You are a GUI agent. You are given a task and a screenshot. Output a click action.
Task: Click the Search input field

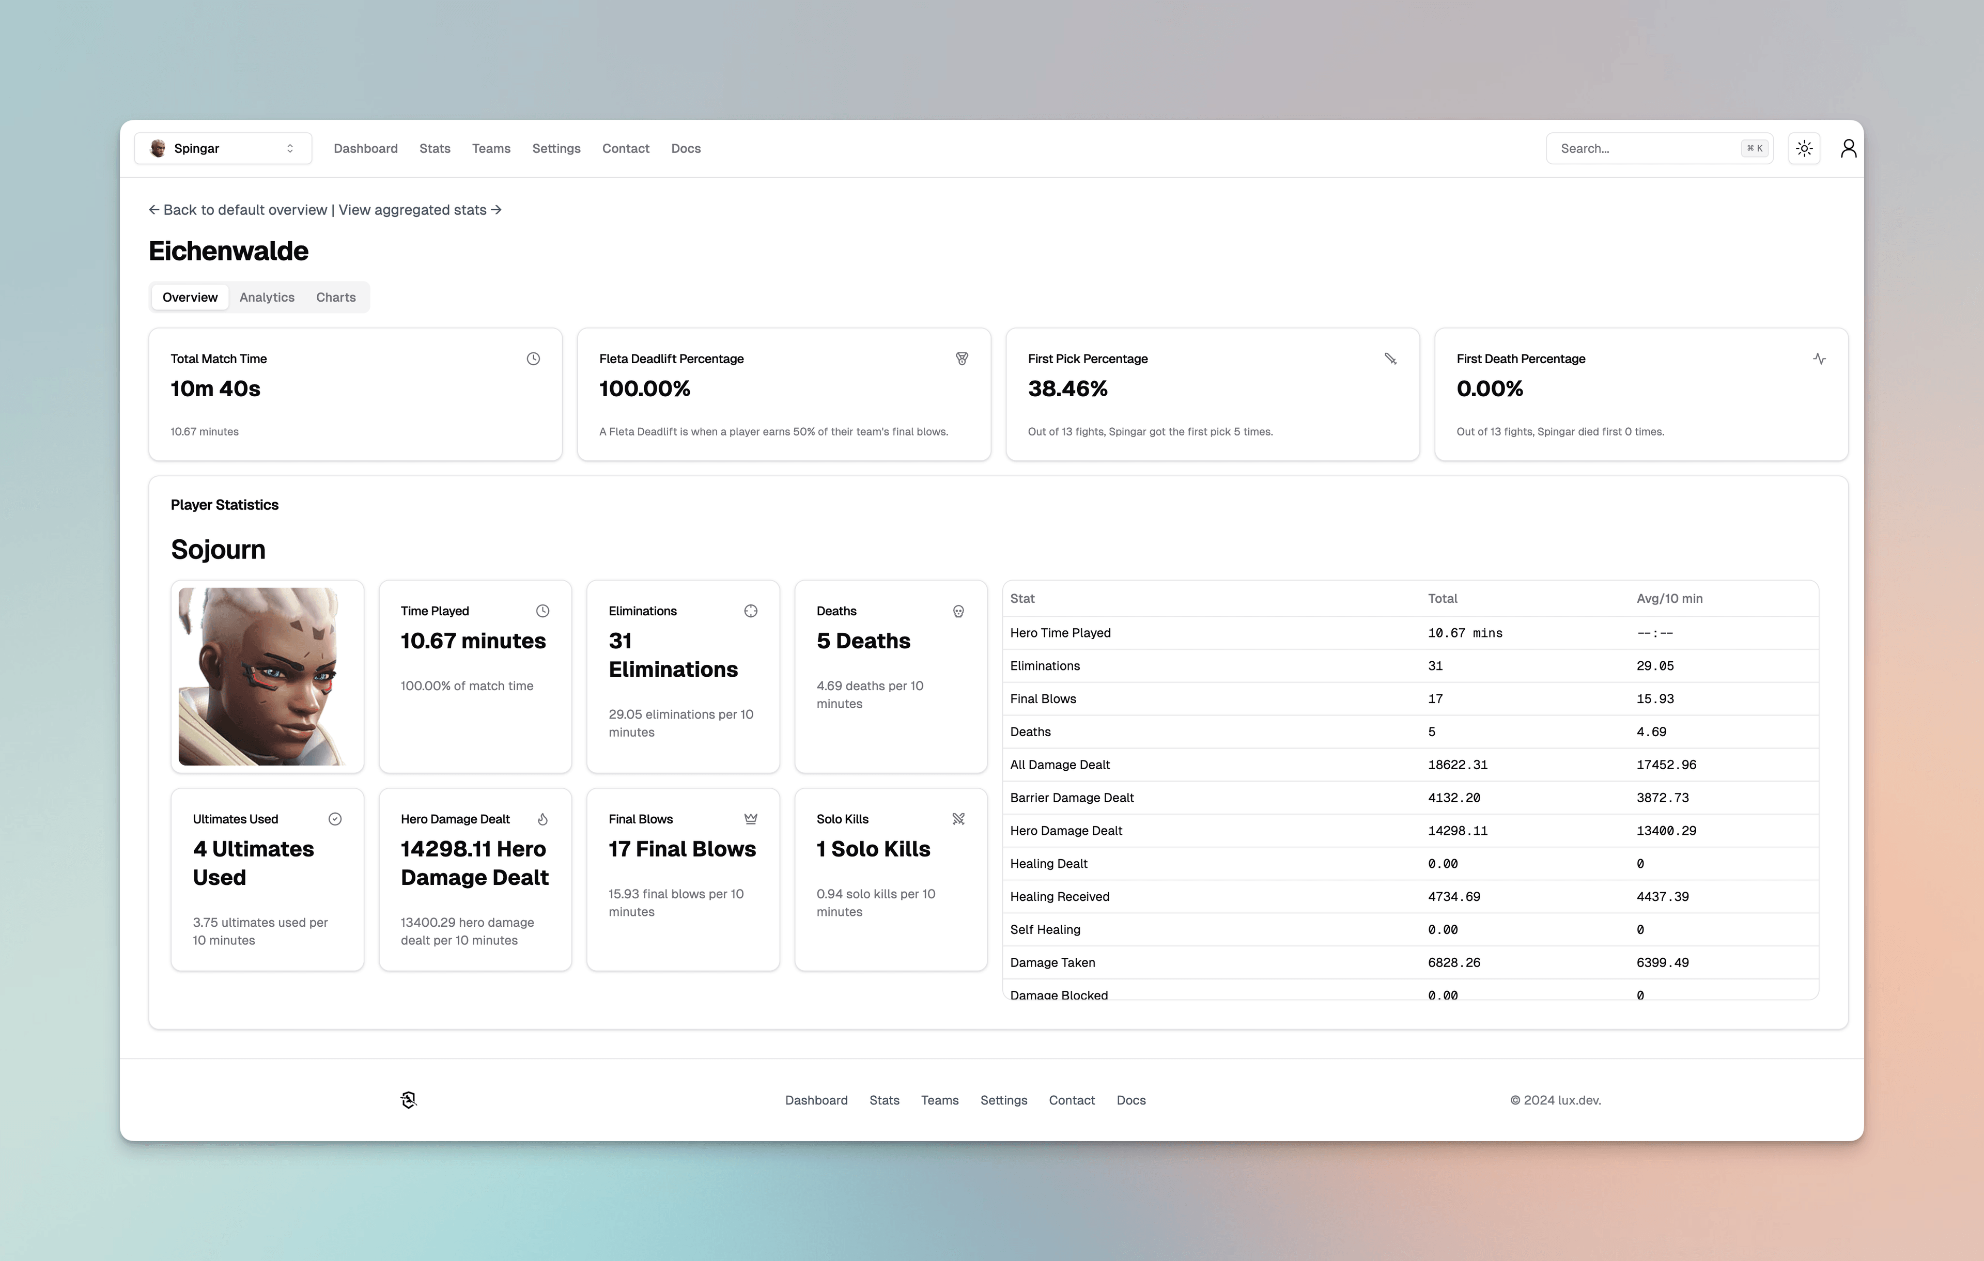[x=1660, y=148]
